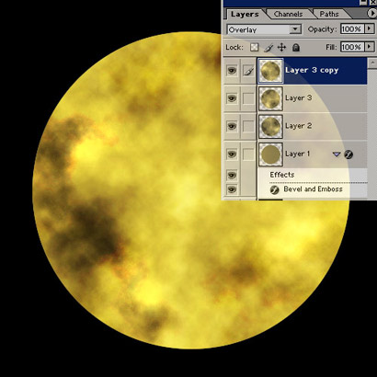Select the Layer 1 name
Image resolution: width=377 pixels, height=377 pixels.
[298, 154]
